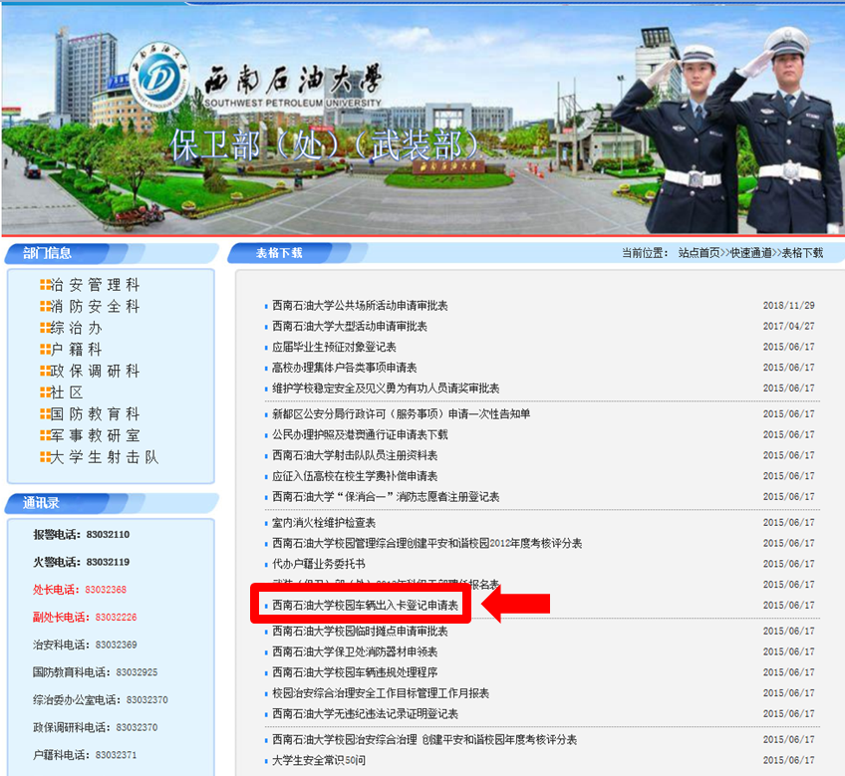Click the orange icon beside 户籍科
Image resolution: width=845 pixels, height=776 pixels.
tap(46, 350)
